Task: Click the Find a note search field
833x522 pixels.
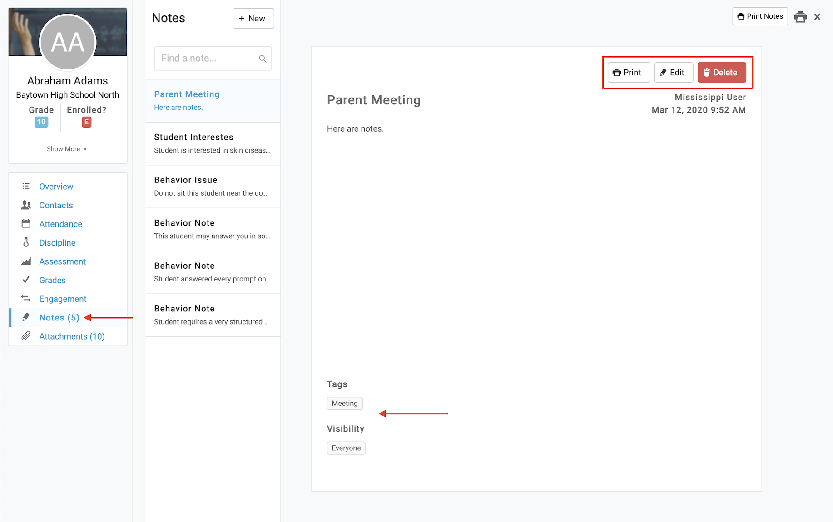Action: 213,59
